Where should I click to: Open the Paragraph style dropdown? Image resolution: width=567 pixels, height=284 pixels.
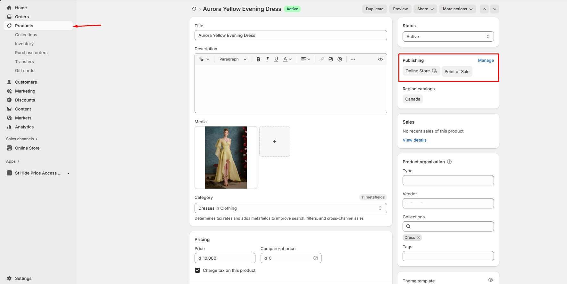(x=233, y=59)
